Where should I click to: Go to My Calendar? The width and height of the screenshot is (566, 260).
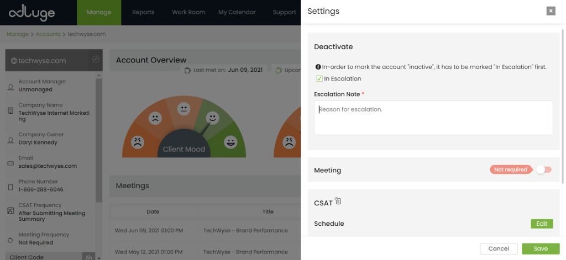coord(236,12)
